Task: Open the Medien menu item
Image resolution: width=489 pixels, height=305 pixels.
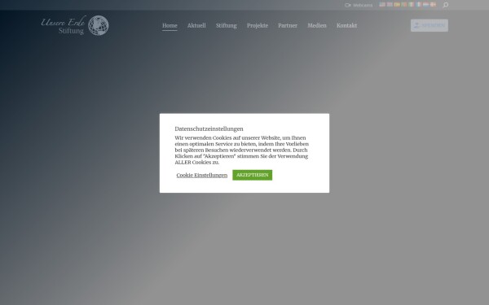Action: (x=317, y=25)
